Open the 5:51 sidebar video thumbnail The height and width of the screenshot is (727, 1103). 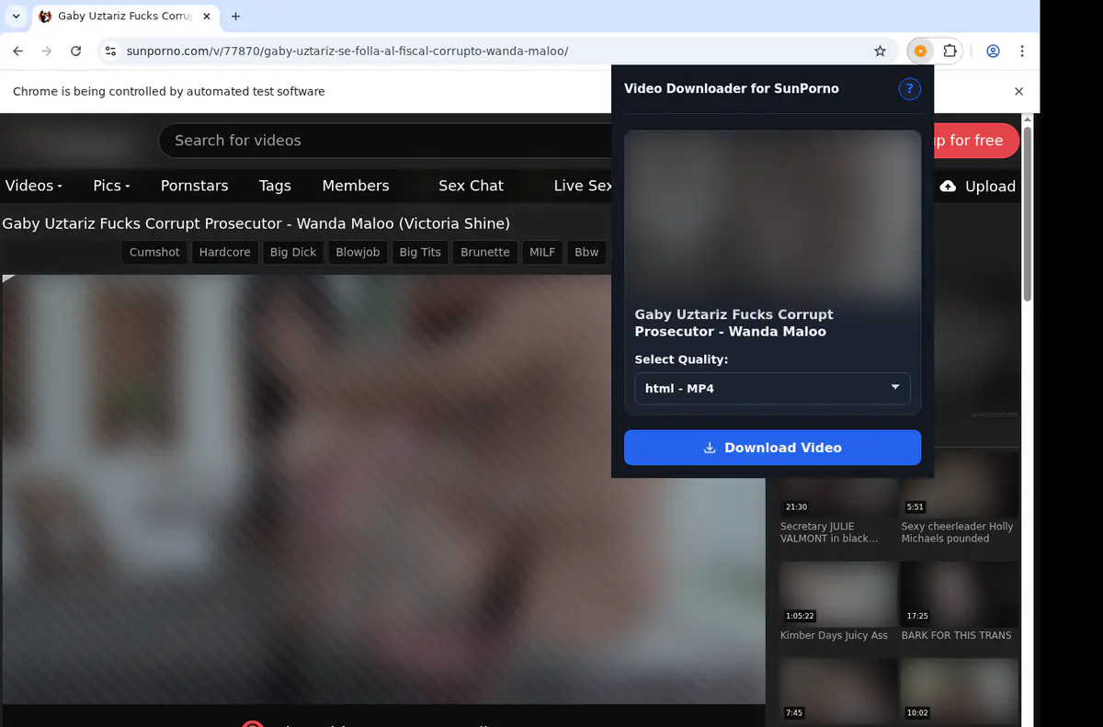click(959, 497)
